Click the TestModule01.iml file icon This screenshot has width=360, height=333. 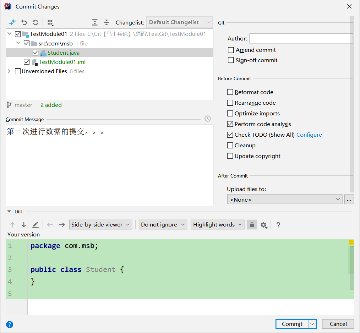[34, 62]
